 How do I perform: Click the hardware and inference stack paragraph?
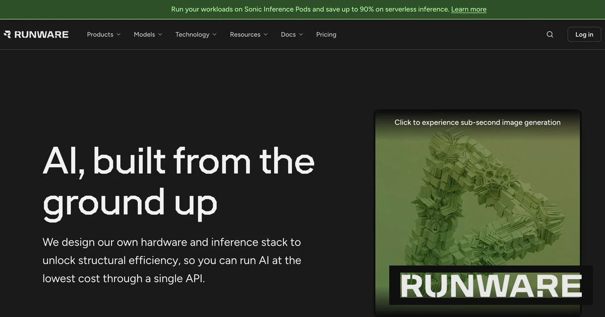point(172,260)
